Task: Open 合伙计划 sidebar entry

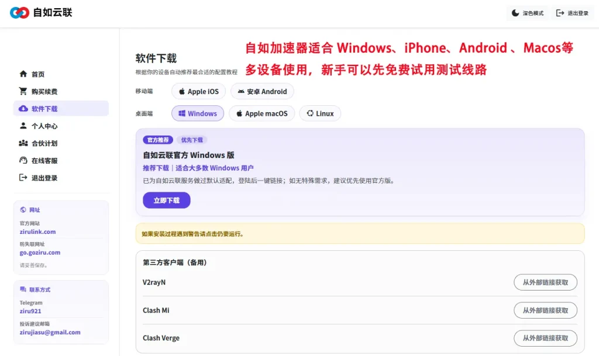Action: (x=61, y=143)
